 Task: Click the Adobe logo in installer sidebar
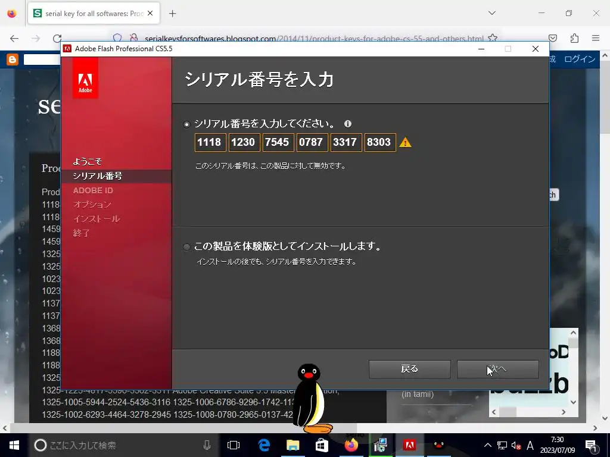(85, 78)
